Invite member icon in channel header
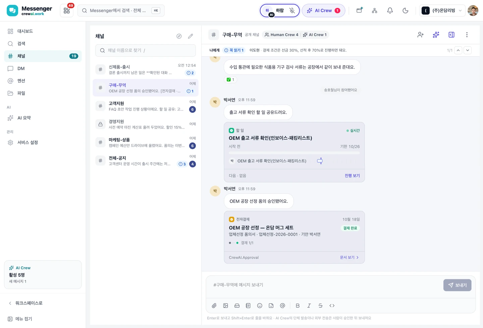Image resolution: width=483 pixels, height=328 pixels. 420,34
